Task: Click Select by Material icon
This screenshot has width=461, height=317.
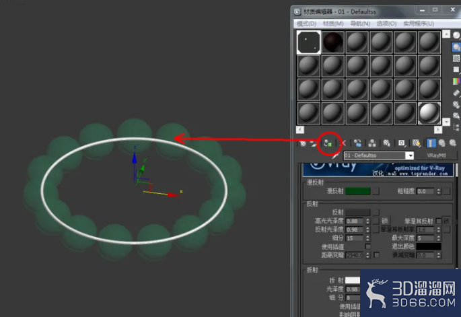Action: click(x=456, y=116)
